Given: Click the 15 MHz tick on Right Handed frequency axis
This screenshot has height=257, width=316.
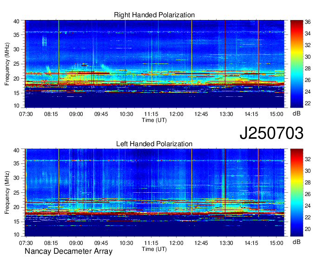Looking at the screenshot, I should (16, 93).
